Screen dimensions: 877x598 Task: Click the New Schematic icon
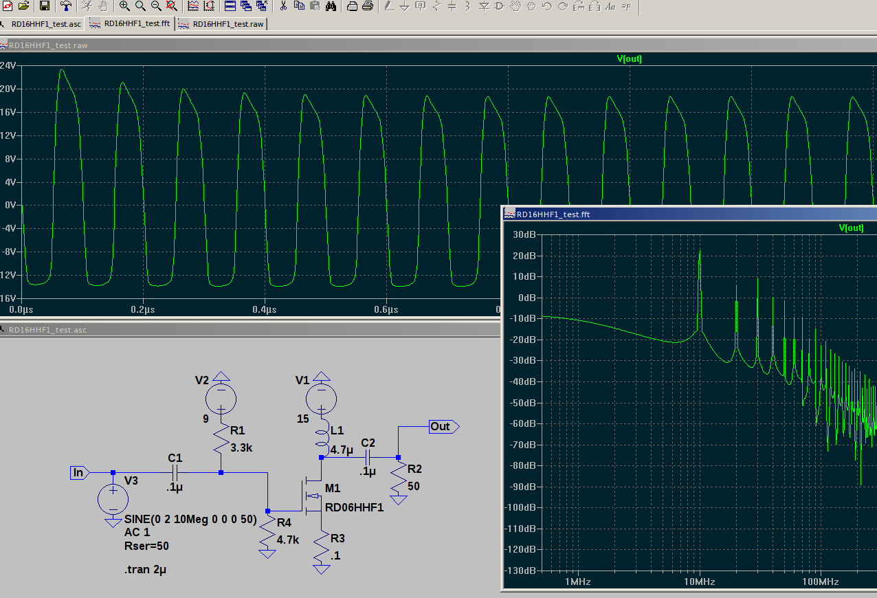coord(6,6)
